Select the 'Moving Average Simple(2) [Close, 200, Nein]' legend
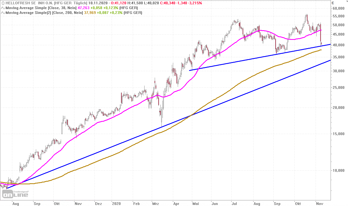 click(x=44, y=13)
